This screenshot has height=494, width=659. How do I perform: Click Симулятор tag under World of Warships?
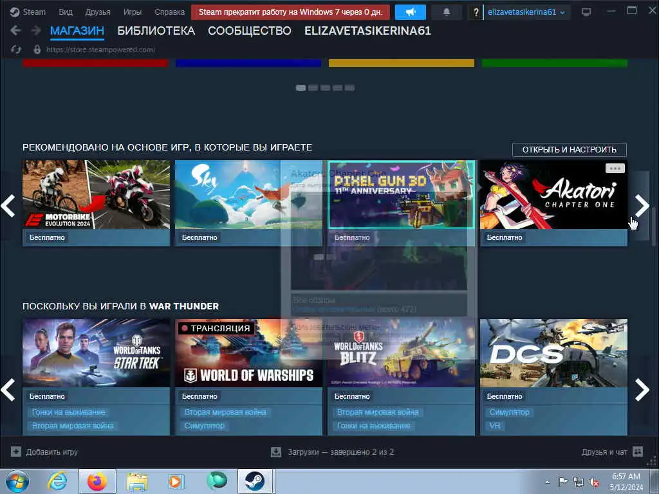click(204, 426)
